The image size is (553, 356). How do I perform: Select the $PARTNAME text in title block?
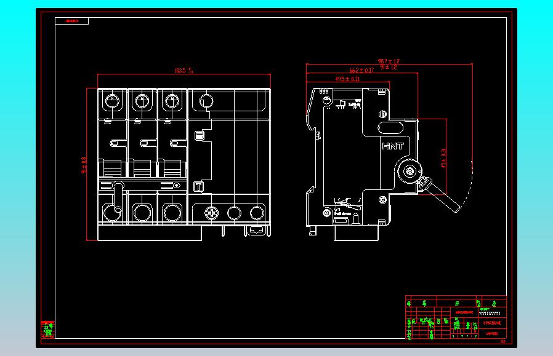pos(492,323)
